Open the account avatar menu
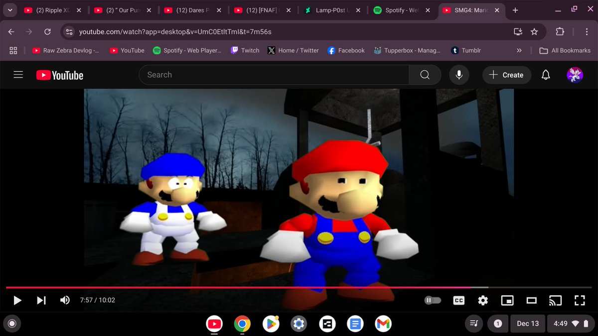Image resolution: width=598 pixels, height=336 pixels. 575,75
